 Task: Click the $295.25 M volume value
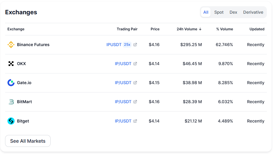tap(191, 45)
